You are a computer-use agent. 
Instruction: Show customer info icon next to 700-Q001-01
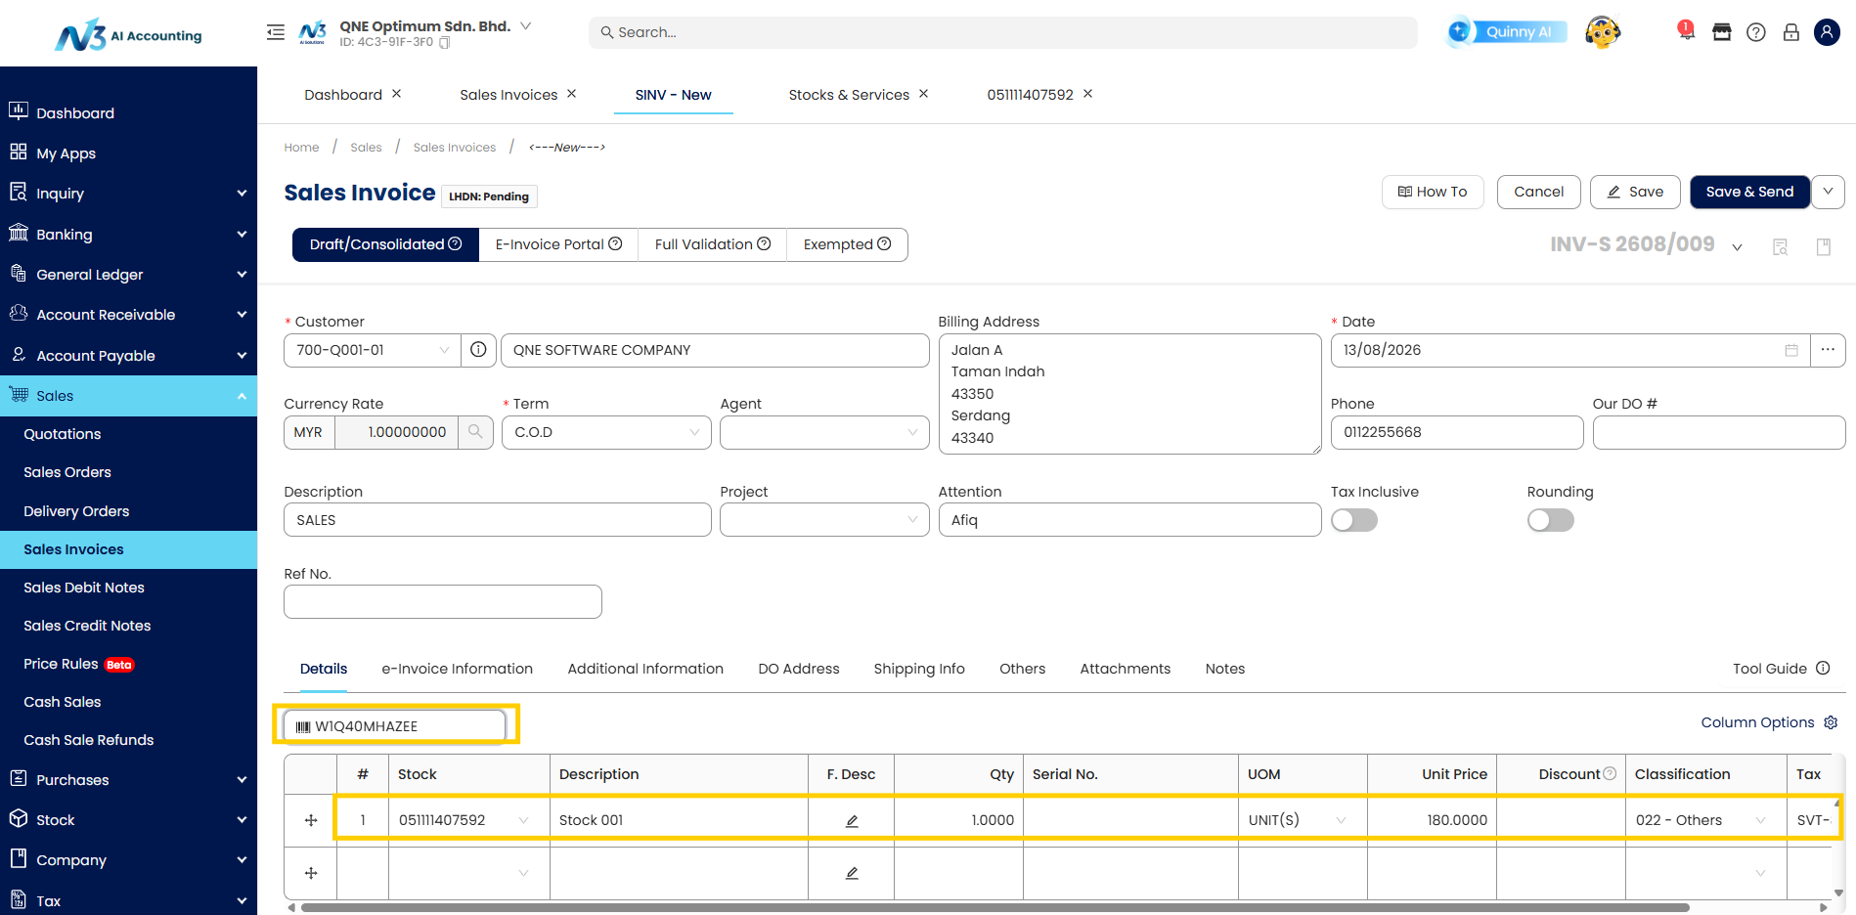(x=478, y=350)
